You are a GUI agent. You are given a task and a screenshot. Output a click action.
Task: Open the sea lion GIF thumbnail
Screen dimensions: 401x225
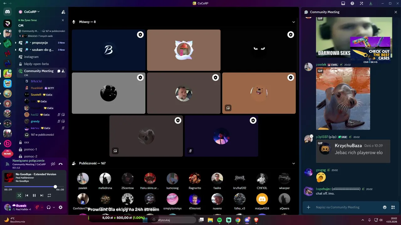(343, 98)
